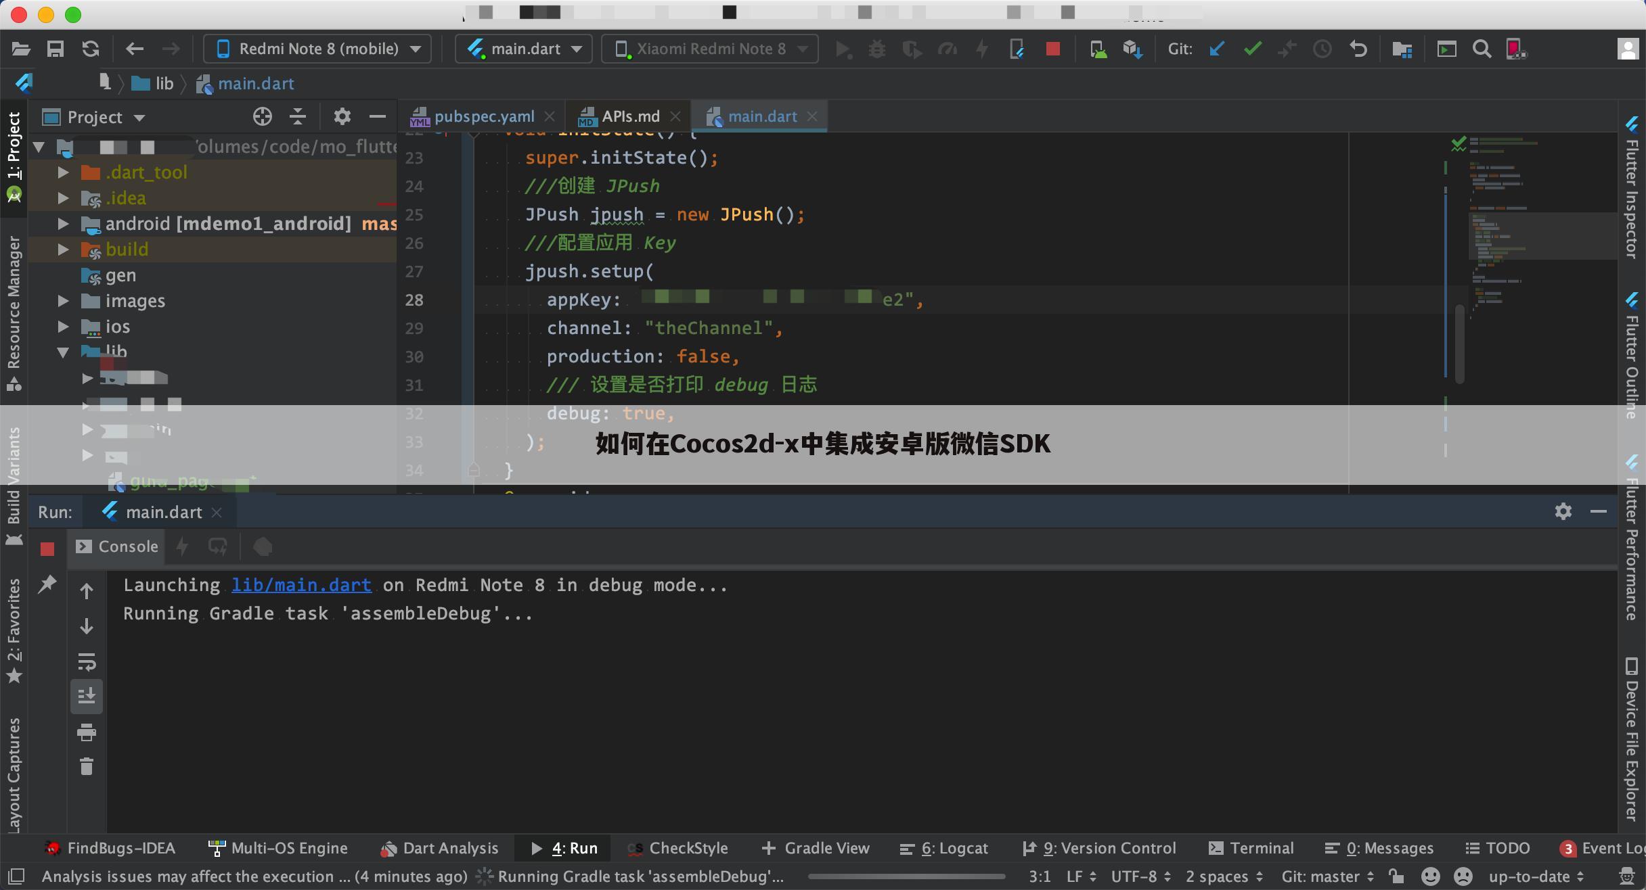The height and width of the screenshot is (890, 1646).
Task: Open search everywhere magnifier icon
Action: click(x=1482, y=49)
